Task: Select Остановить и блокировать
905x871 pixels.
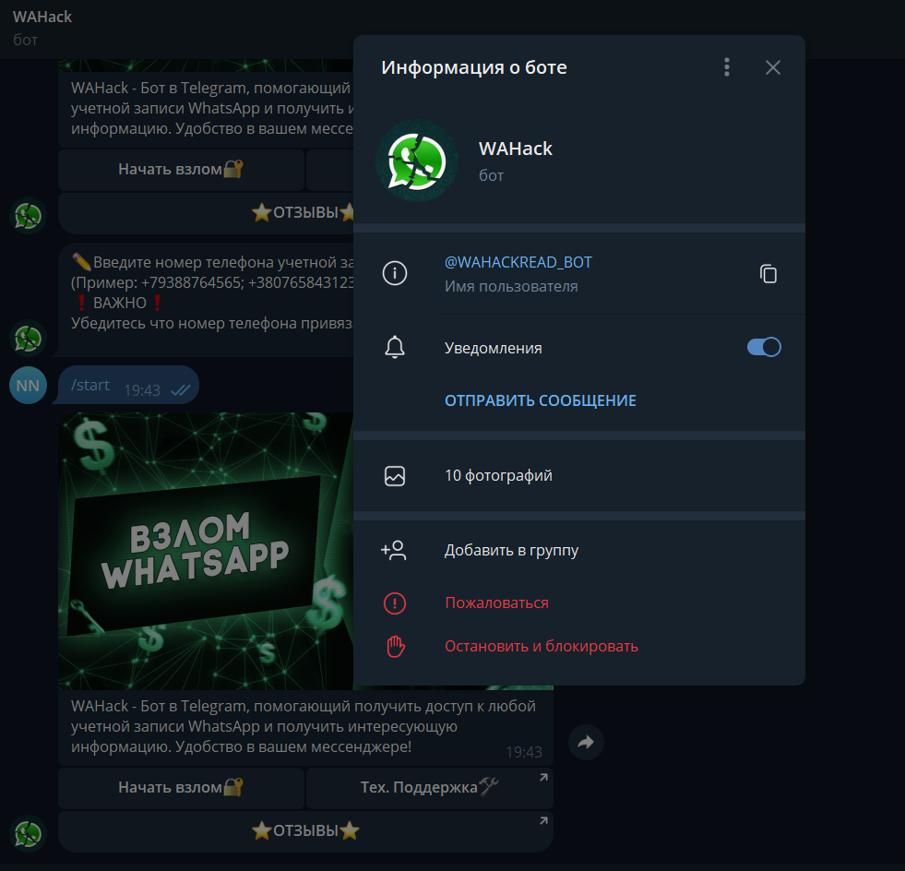Action: (541, 647)
